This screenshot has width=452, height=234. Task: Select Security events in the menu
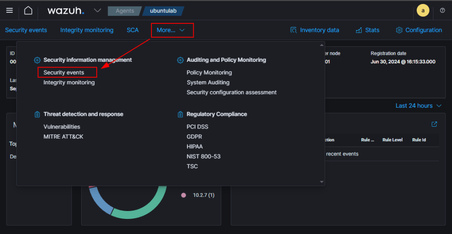coord(64,72)
